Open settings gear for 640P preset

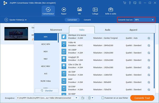(x=149, y=82)
